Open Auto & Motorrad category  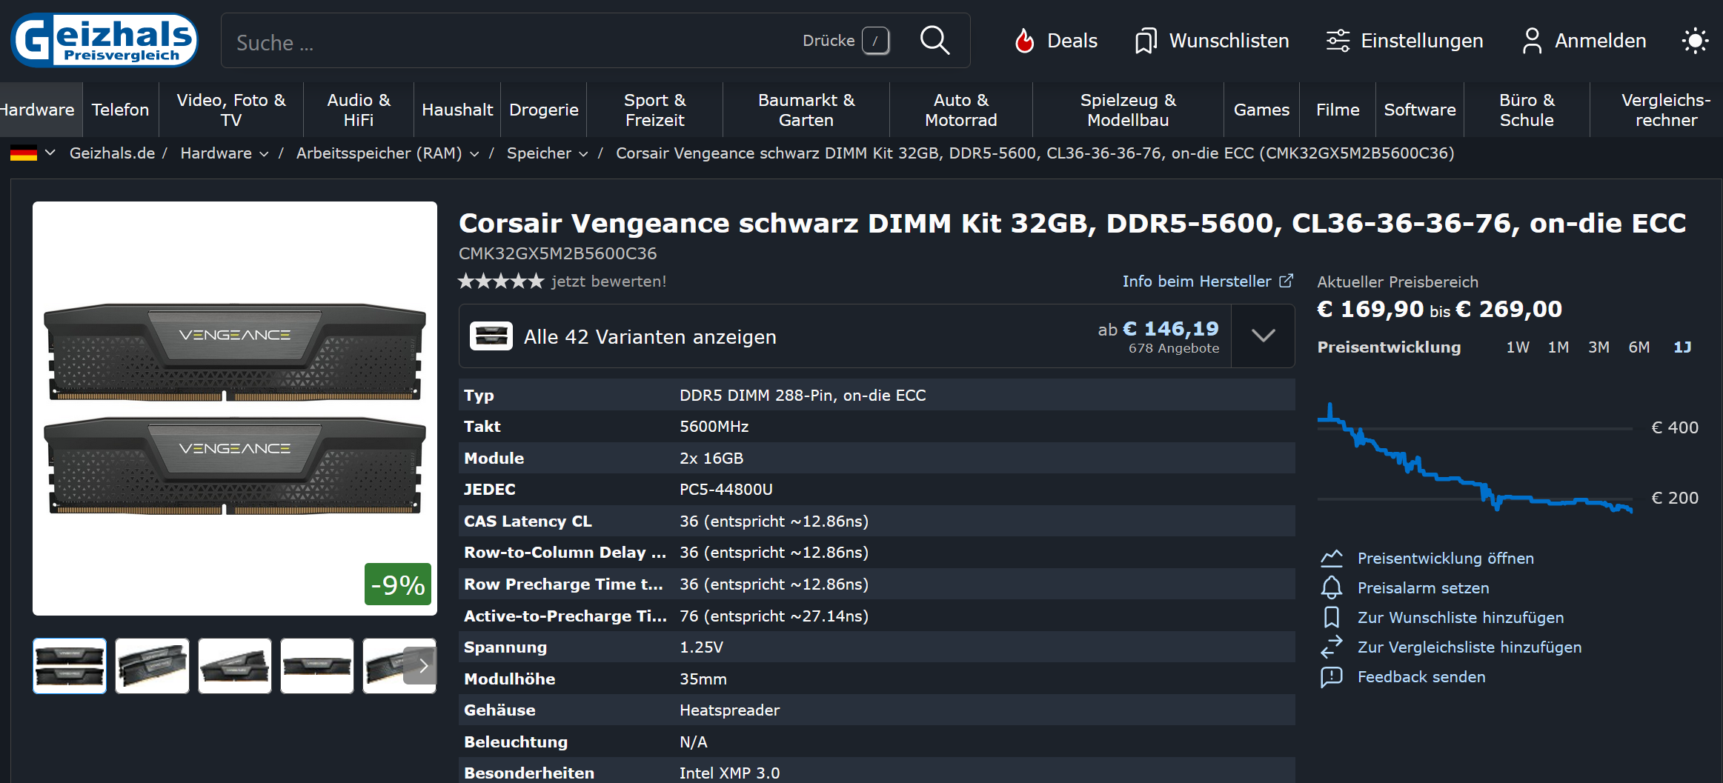tap(961, 110)
